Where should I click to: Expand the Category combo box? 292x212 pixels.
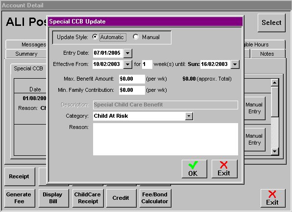point(189,116)
